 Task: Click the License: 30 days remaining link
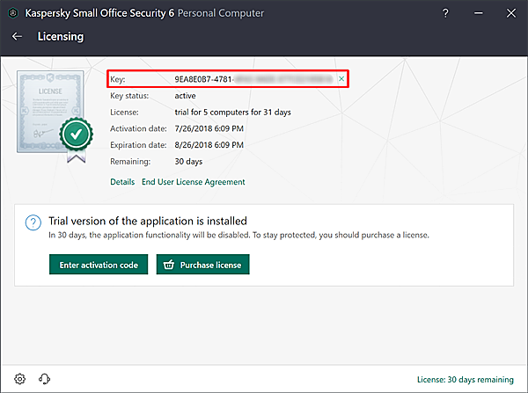tap(466, 379)
